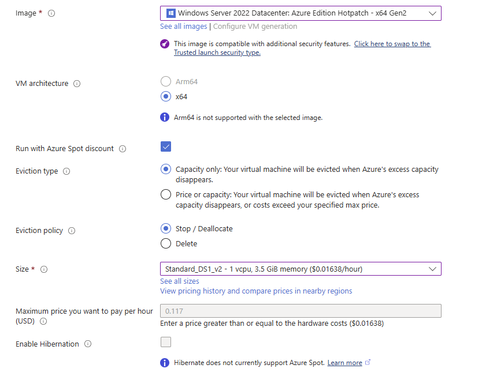The width and height of the screenshot is (497, 376).
Task: View pricing history and compare nearby regions
Action: coord(256,291)
